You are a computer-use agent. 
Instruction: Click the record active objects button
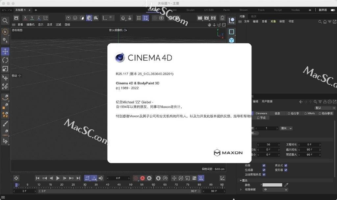pyautogui.click(x=136, y=178)
